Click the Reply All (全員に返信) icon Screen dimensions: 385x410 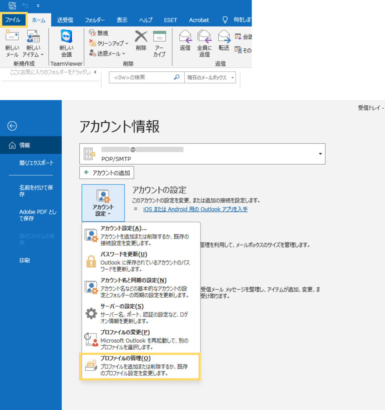tap(204, 37)
